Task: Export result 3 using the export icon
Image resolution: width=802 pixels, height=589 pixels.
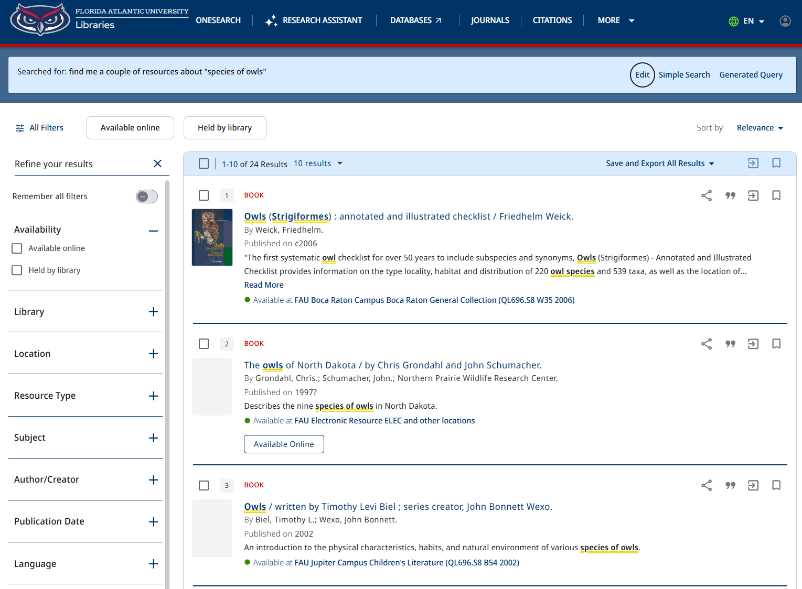Action: point(753,485)
